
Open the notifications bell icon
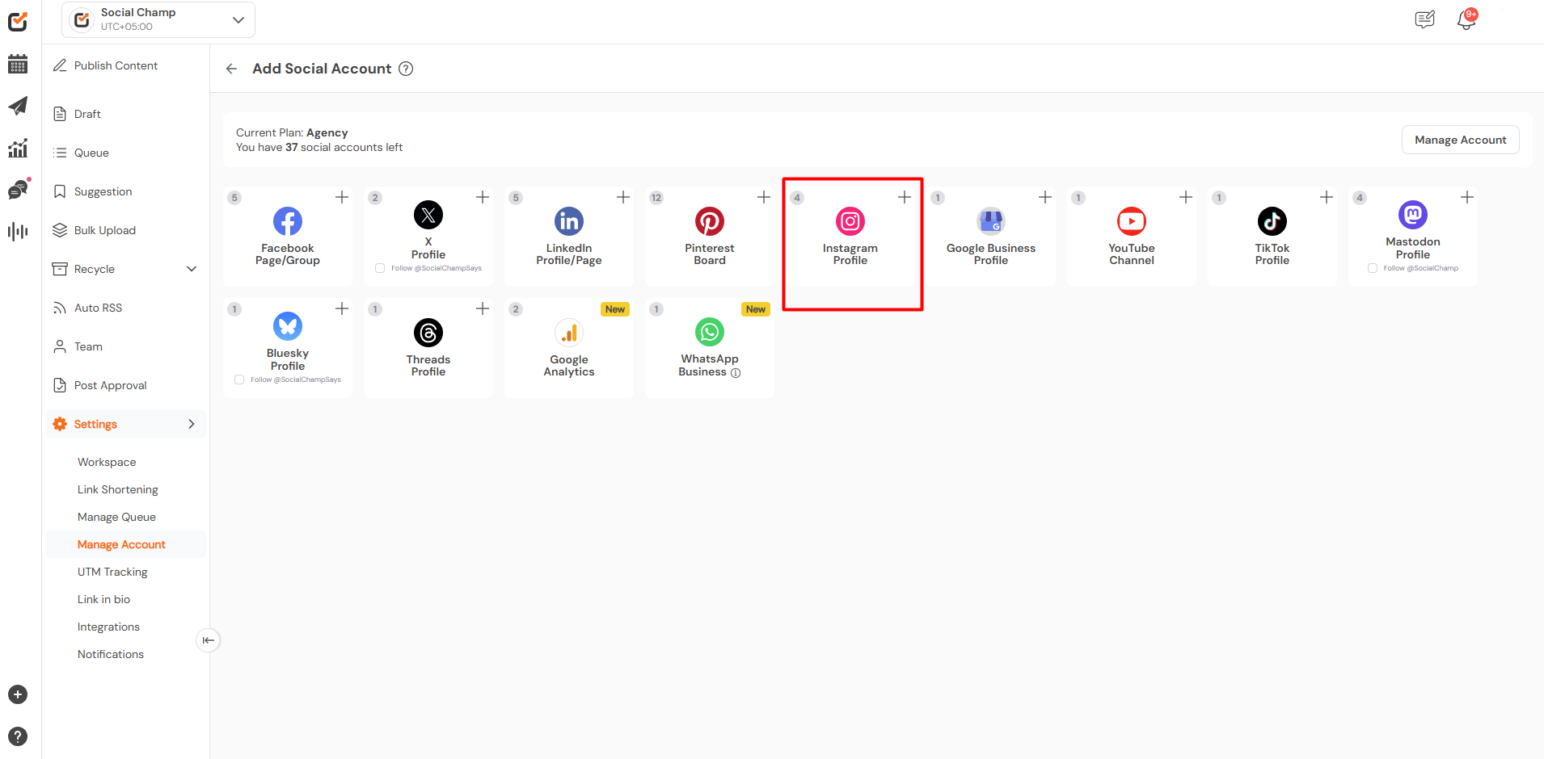point(1466,19)
